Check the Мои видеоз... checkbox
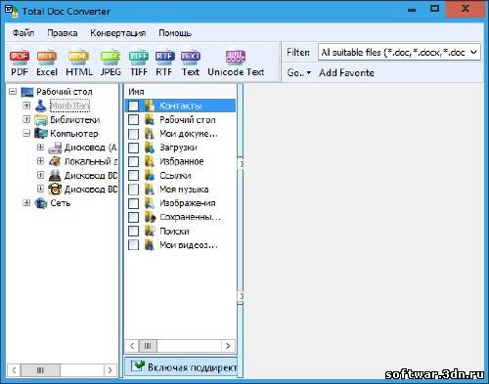 tap(133, 245)
